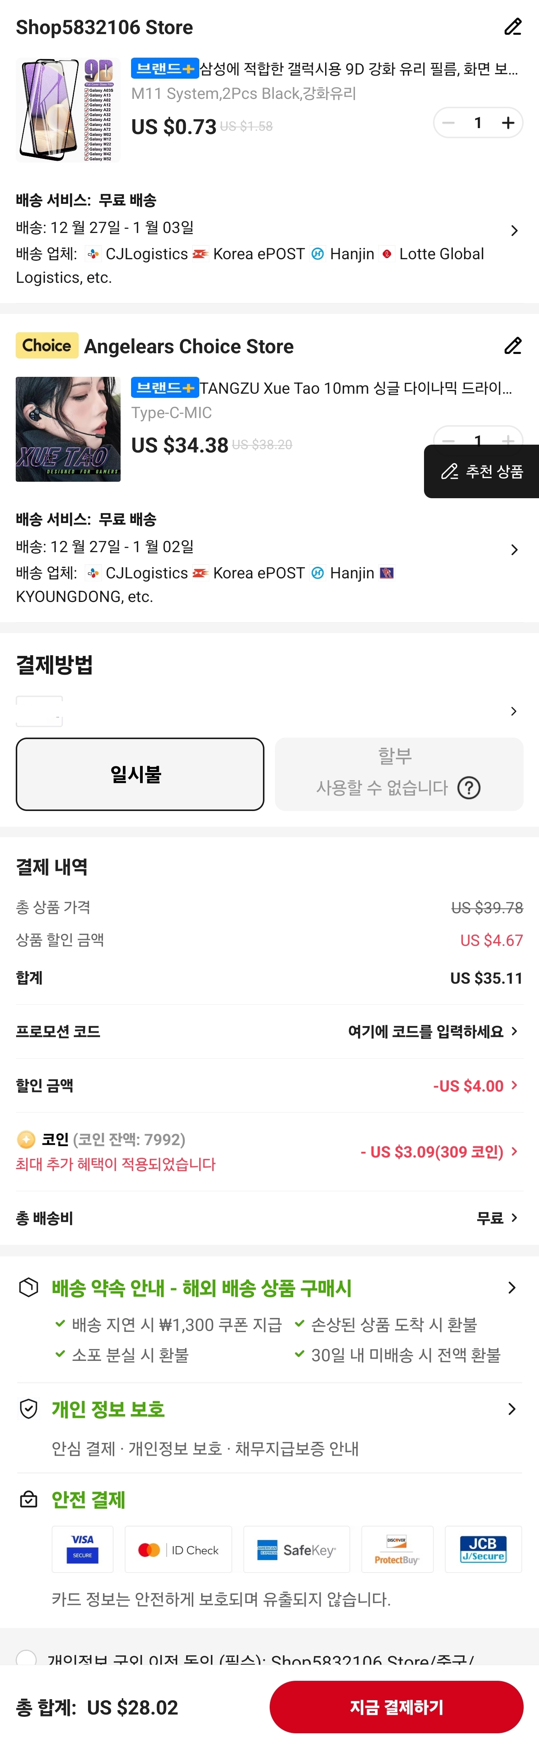Select the JCB J/Secure icon

coord(483,1549)
